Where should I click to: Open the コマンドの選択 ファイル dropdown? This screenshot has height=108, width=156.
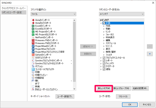coord(53,14)
